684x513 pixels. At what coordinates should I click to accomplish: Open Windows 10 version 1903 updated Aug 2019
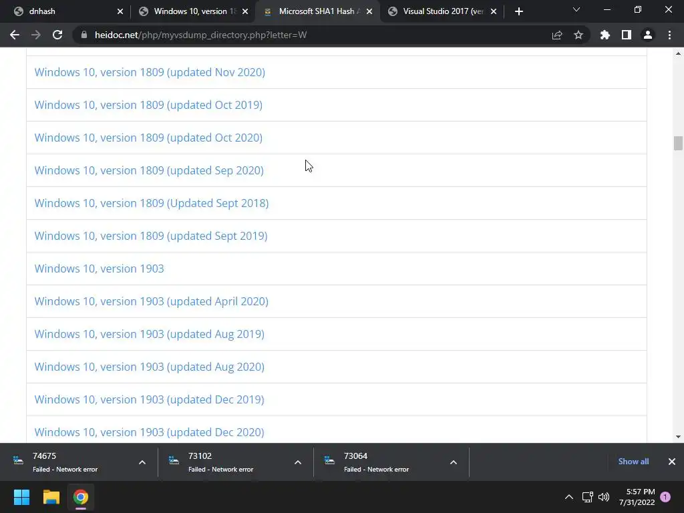click(149, 334)
